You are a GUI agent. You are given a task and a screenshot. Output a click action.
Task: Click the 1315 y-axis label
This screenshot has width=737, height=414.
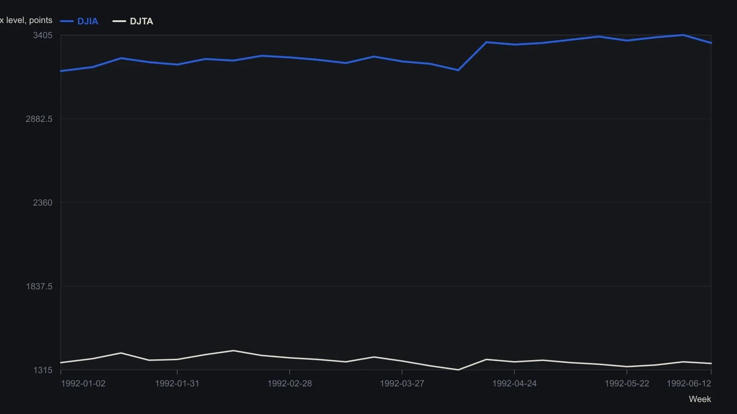(x=43, y=370)
